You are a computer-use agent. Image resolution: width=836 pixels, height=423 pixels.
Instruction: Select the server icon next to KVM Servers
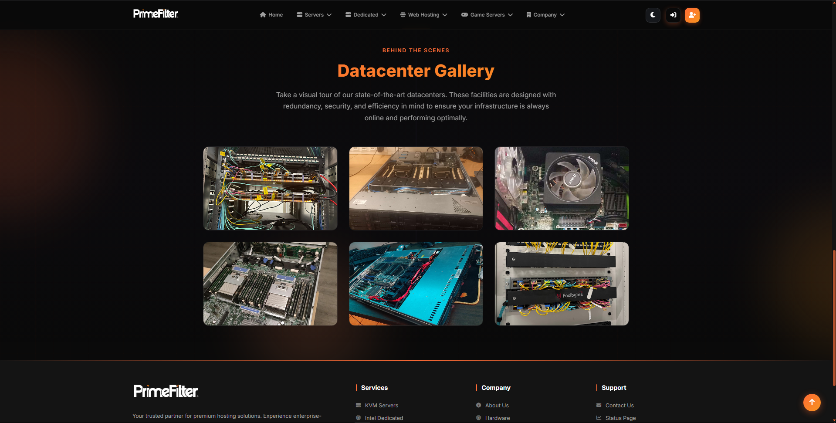[x=358, y=405]
